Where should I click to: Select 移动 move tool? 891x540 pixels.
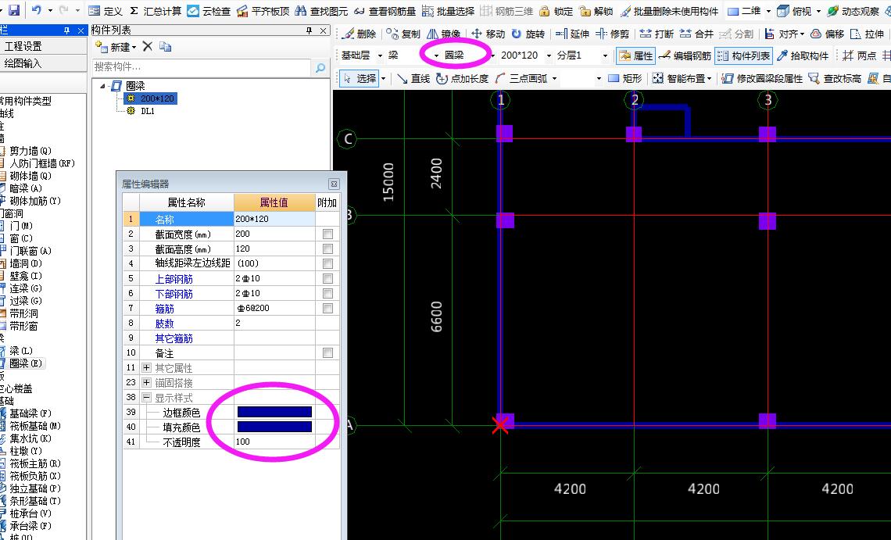click(488, 34)
